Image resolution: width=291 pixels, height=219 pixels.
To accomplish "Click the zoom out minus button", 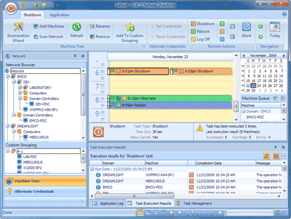I will (x=179, y=212).
